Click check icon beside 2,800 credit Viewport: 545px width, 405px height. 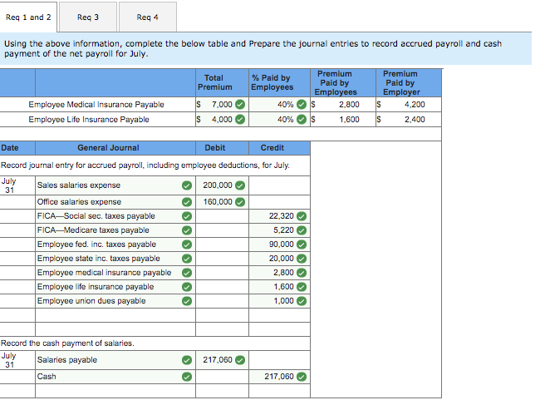click(x=302, y=273)
